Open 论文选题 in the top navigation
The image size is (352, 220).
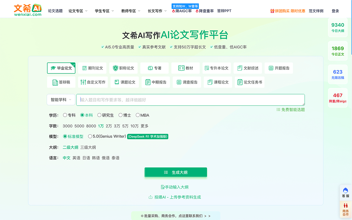55,11
